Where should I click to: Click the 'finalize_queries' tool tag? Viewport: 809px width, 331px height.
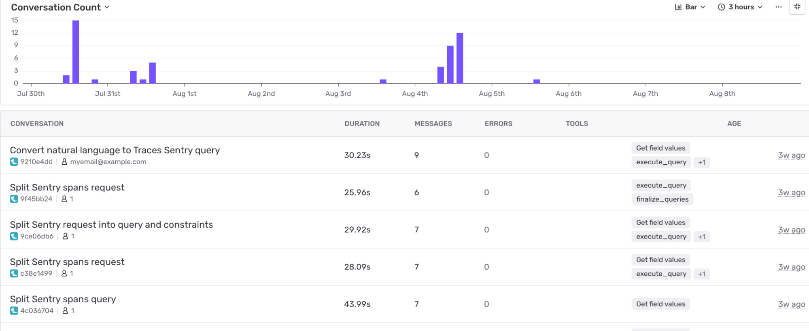coord(662,199)
